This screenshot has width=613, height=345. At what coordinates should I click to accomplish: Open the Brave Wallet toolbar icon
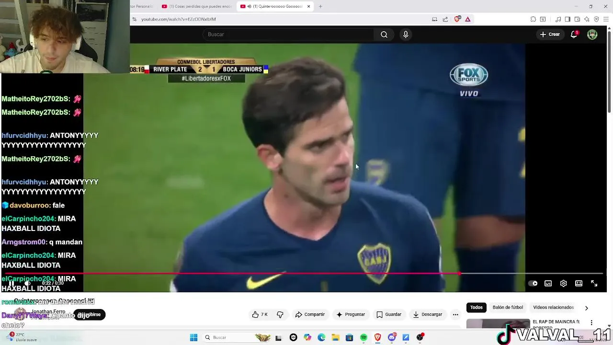577,19
